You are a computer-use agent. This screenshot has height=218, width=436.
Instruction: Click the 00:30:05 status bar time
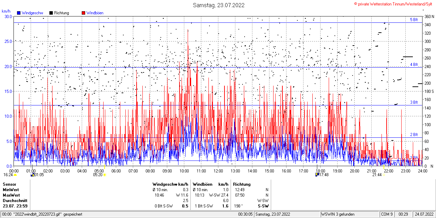[245, 214]
